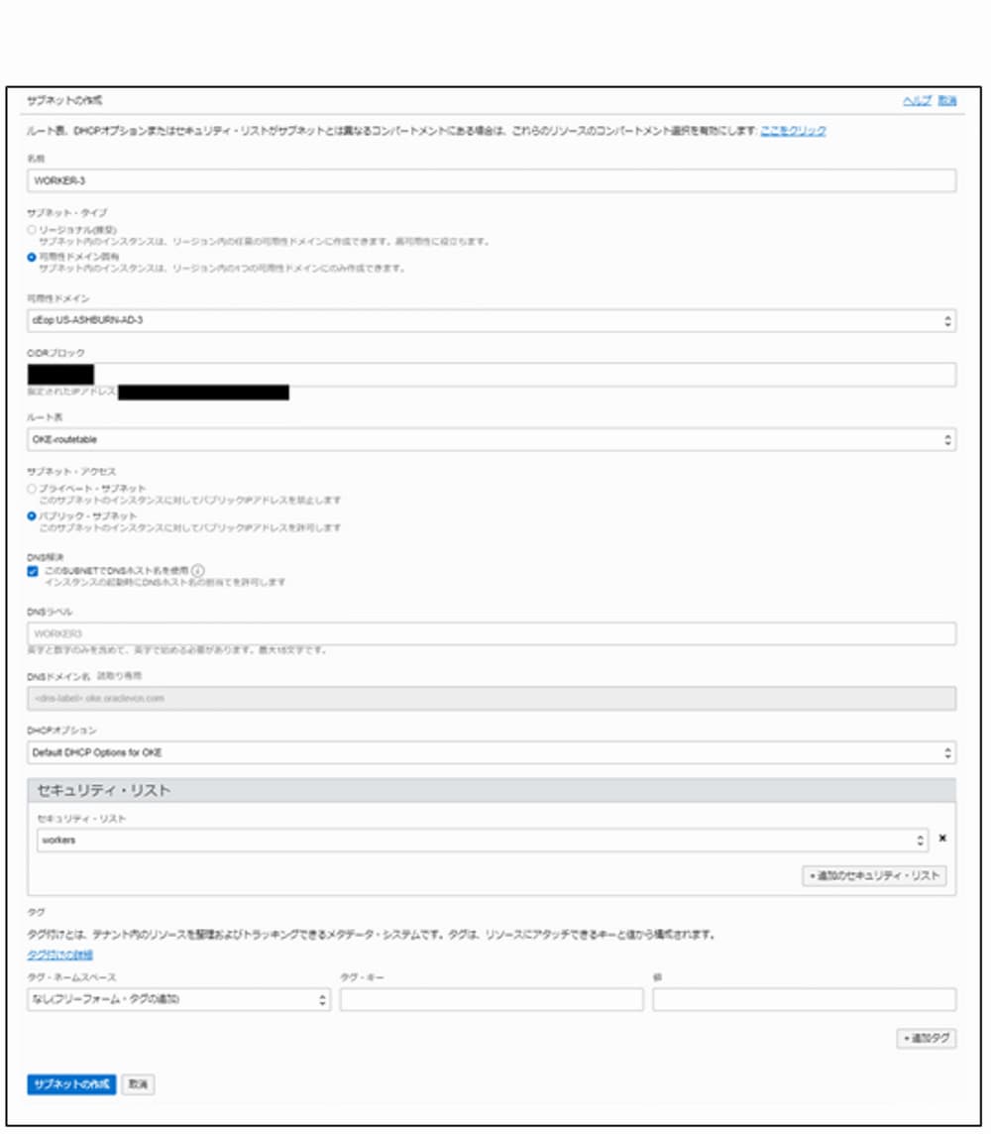
Task: Click the add tag button
Action: (x=927, y=1039)
